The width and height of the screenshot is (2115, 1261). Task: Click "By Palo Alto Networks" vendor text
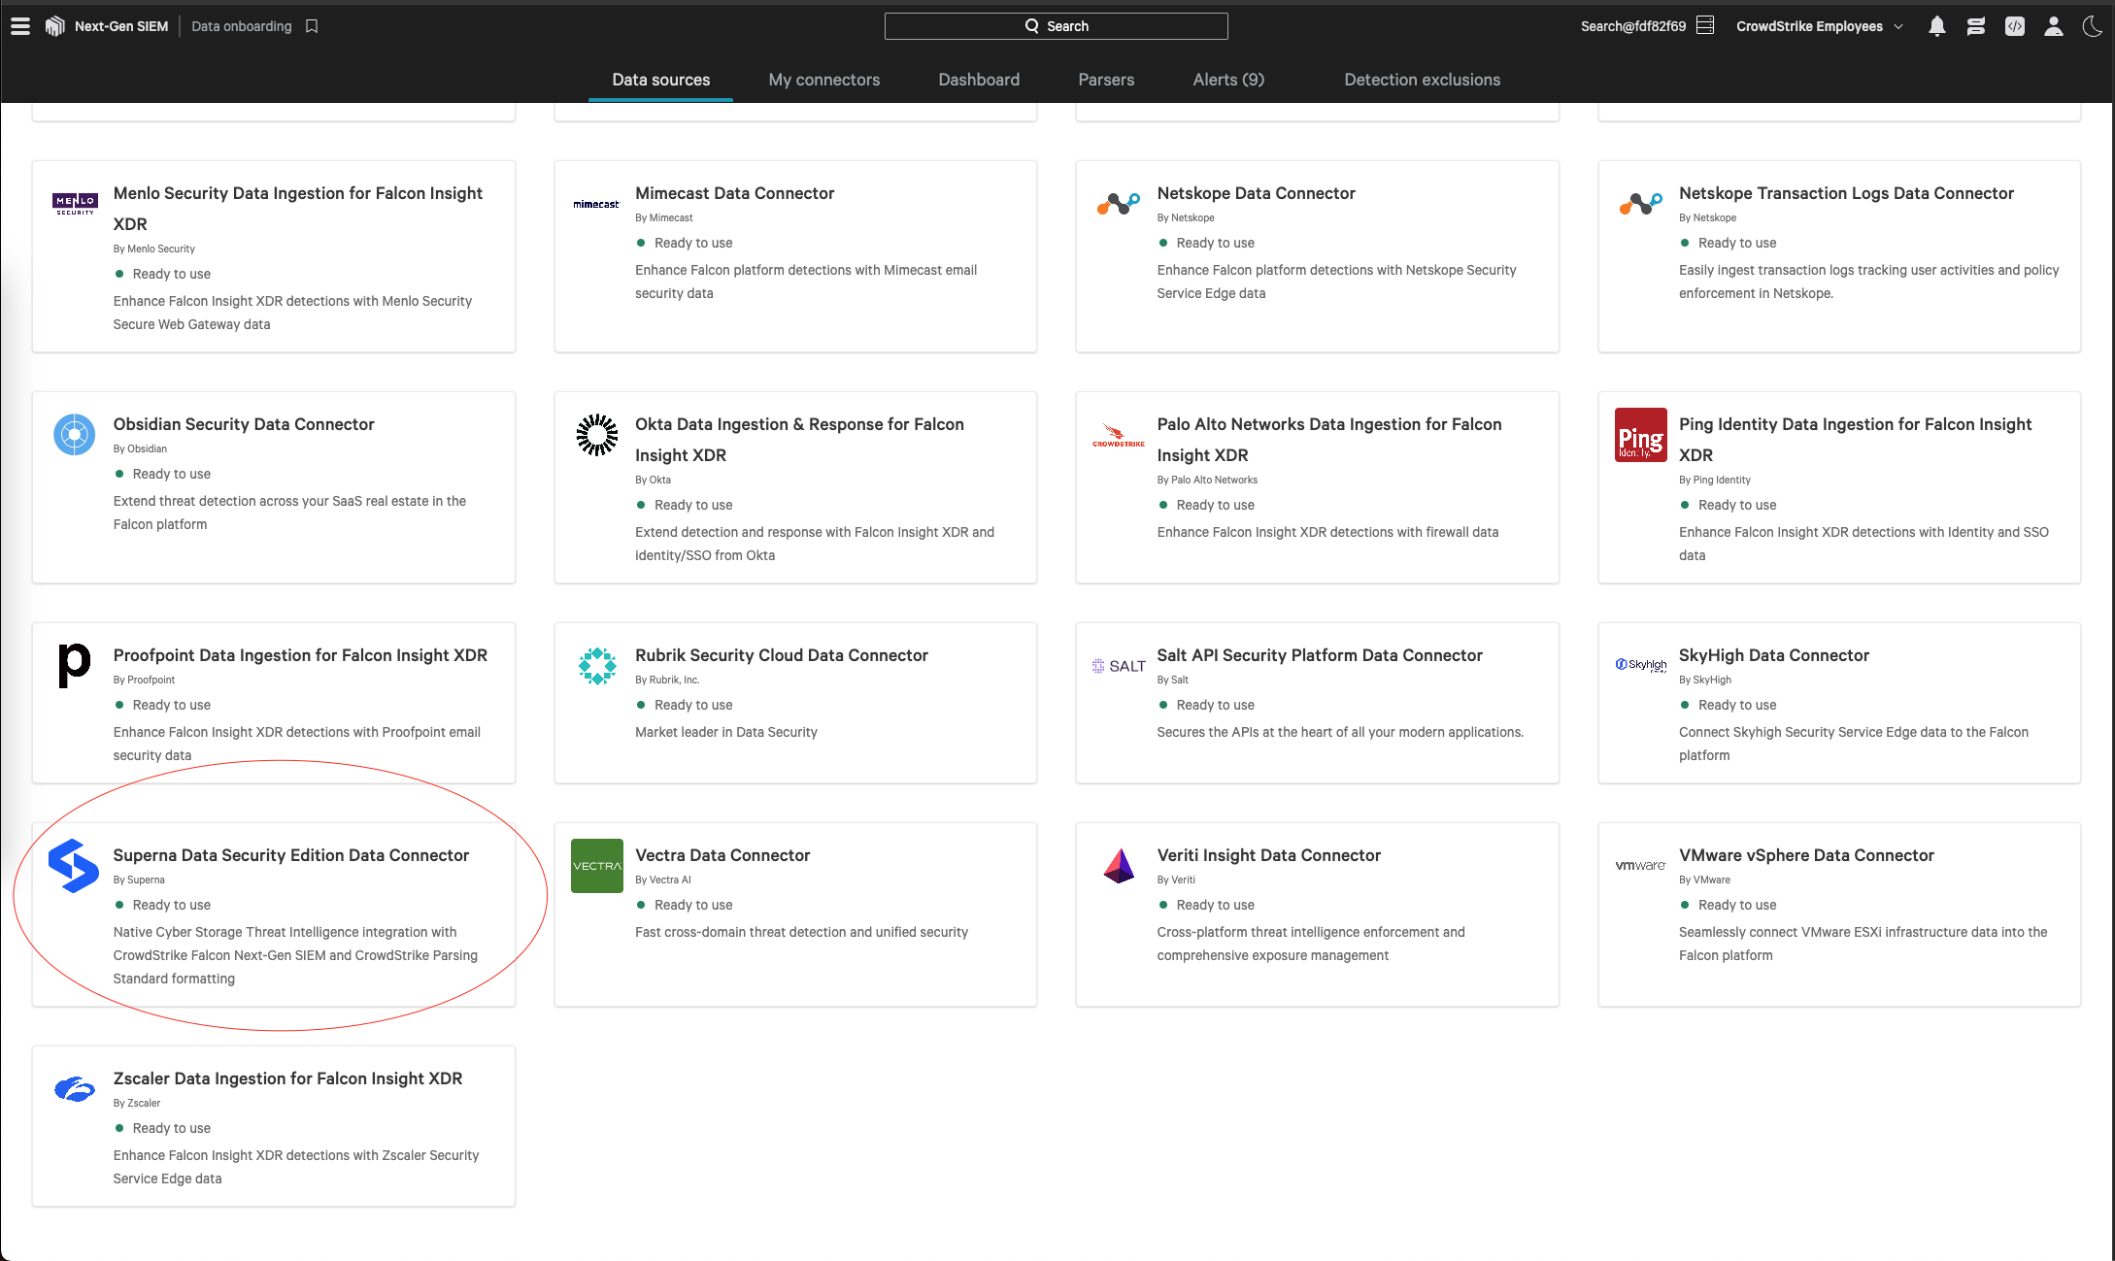(x=1206, y=480)
